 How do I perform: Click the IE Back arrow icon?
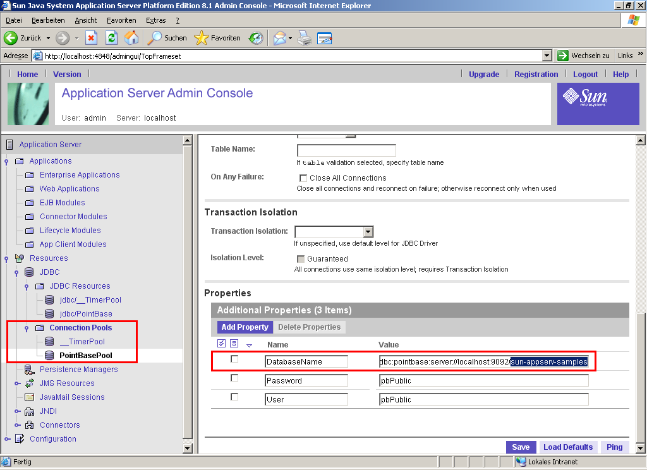11,38
